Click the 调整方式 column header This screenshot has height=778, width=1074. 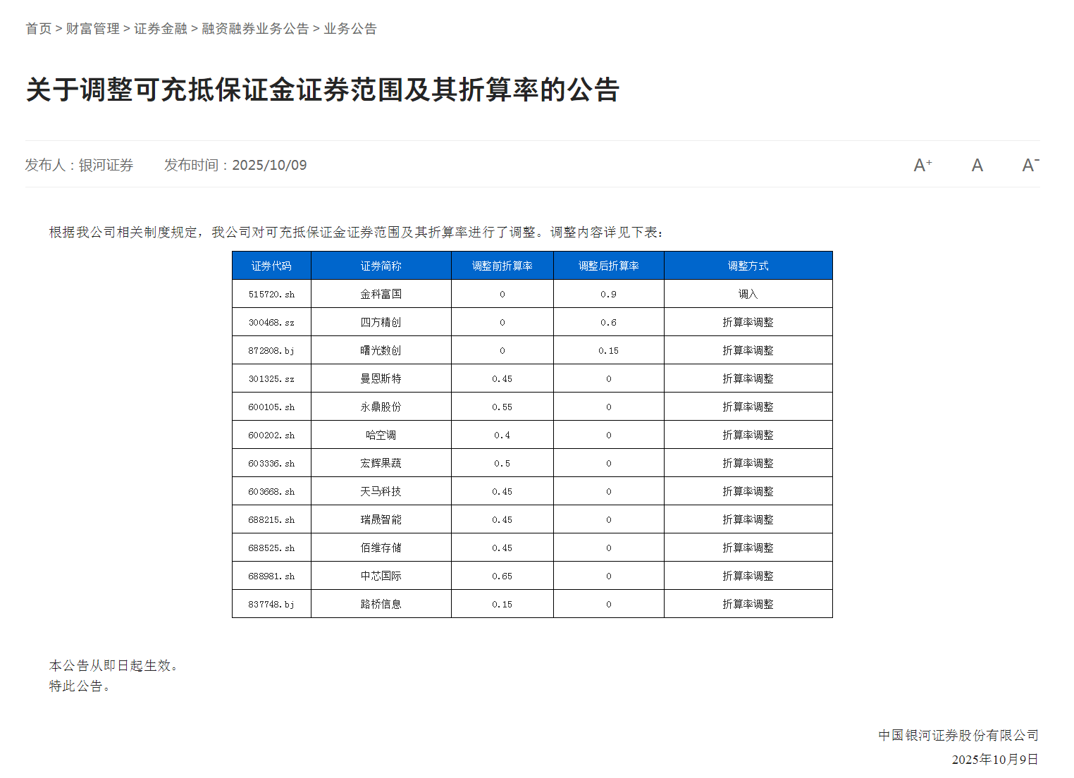pyautogui.click(x=748, y=265)
